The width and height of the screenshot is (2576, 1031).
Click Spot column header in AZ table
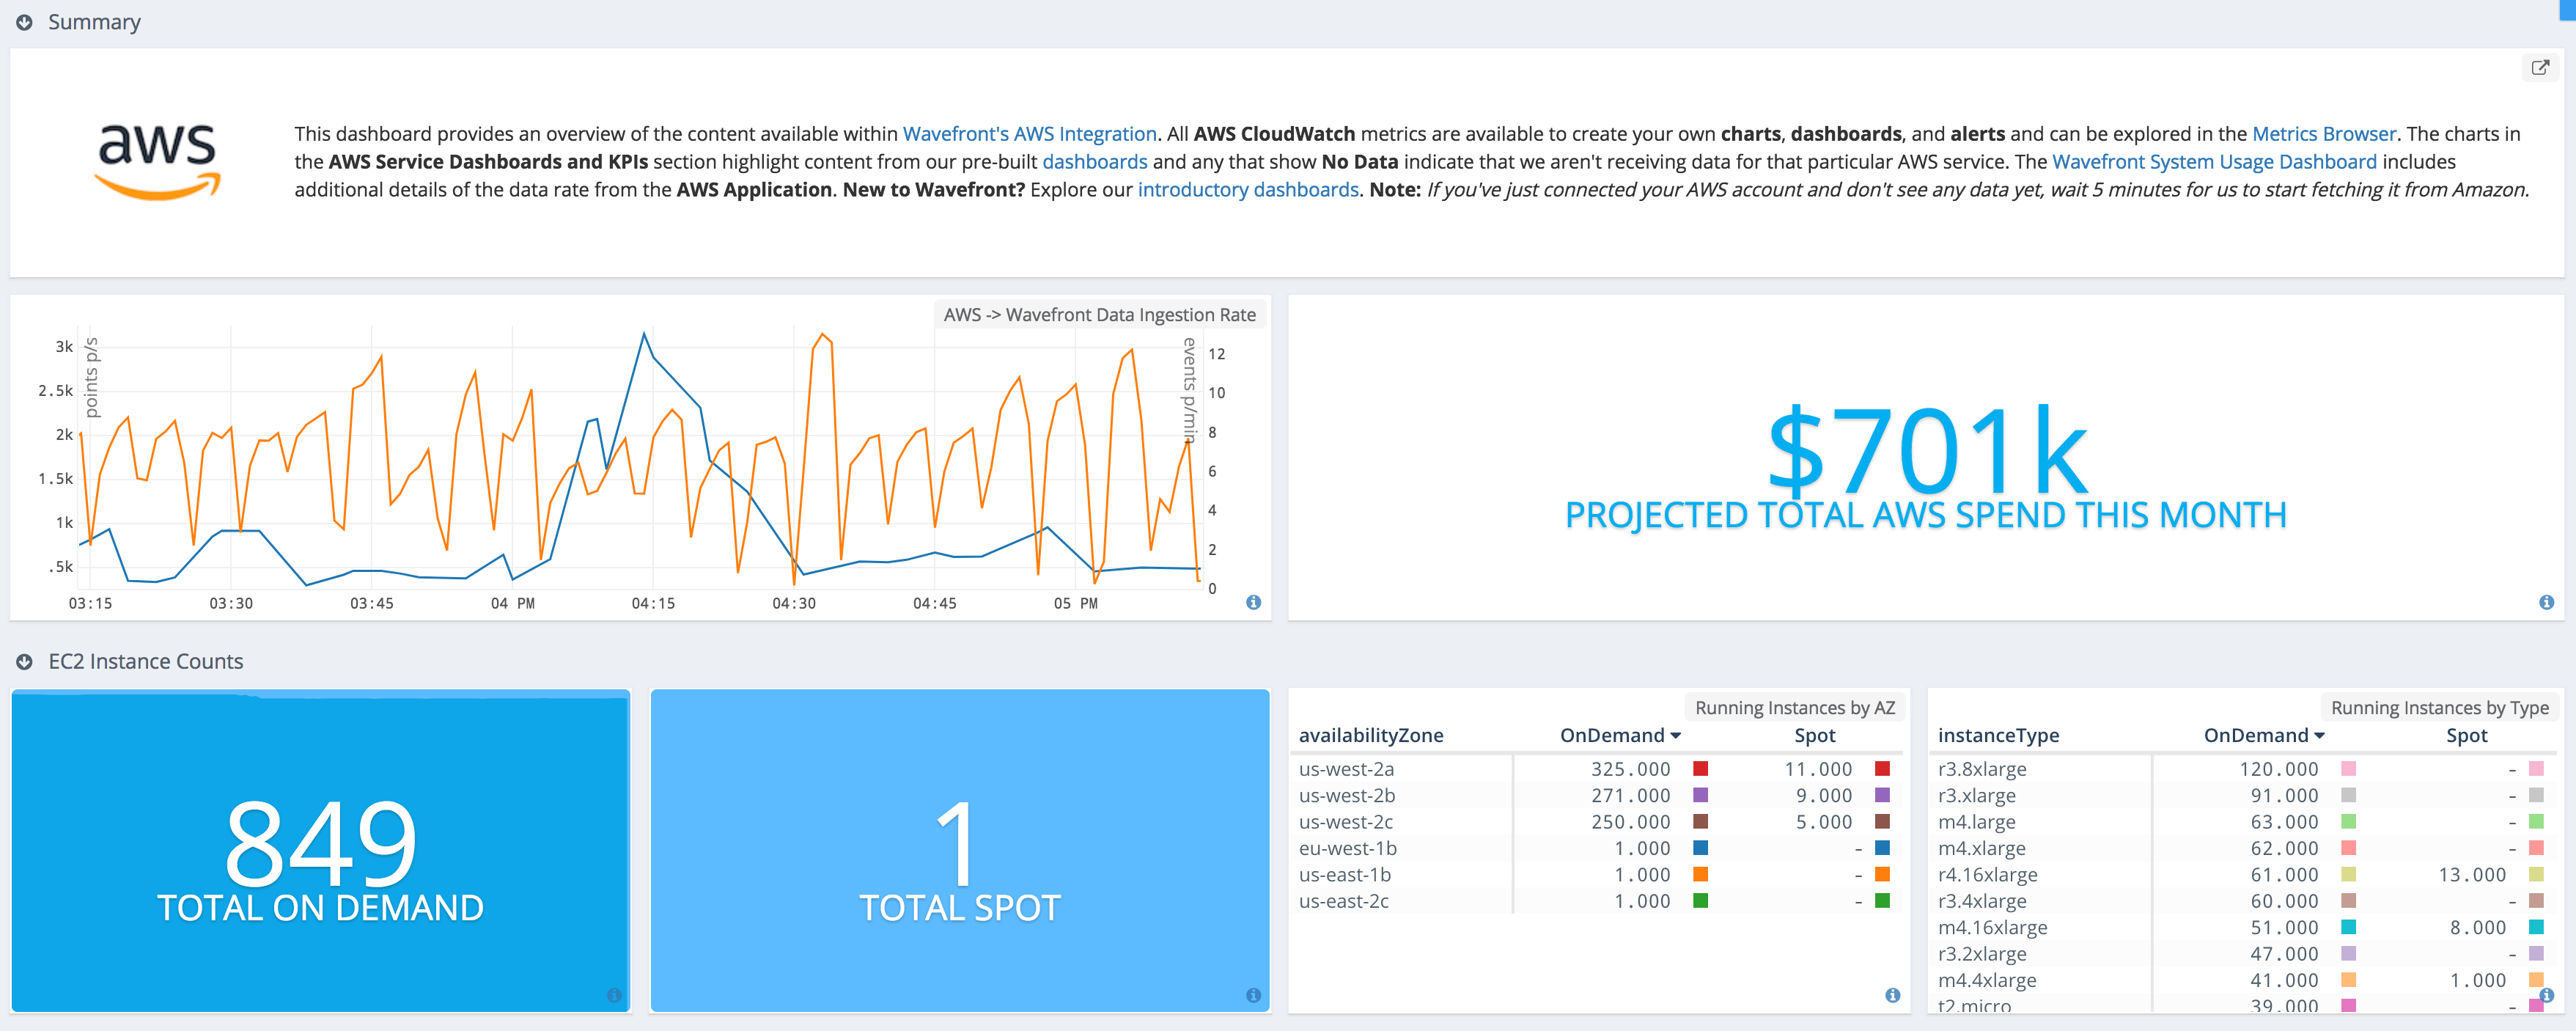click(x=1814, y=736)
